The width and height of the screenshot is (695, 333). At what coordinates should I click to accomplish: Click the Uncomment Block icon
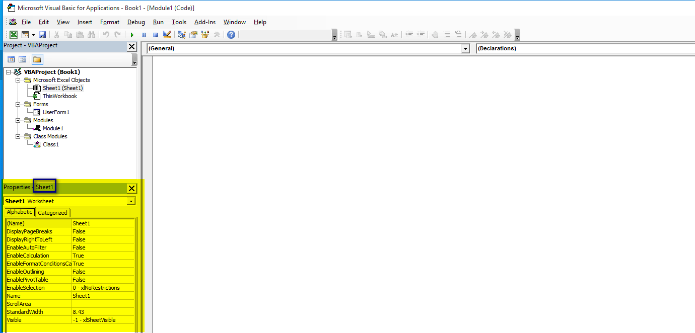coord(458,35)
